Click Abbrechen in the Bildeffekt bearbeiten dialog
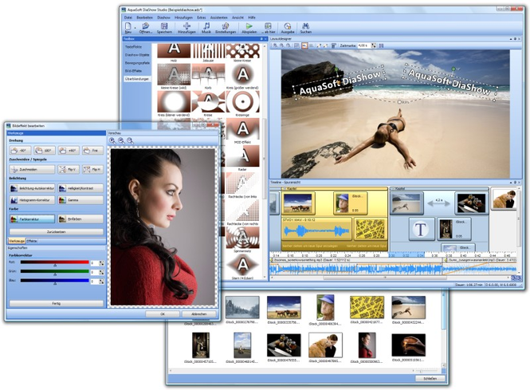The width and height of the screenshot is (530, 390). pyautogui.click(x=199, y=314)
